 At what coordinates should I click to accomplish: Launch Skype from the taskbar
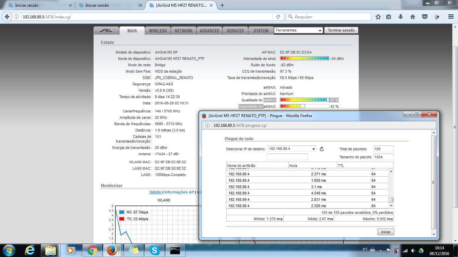click(x=154, y=250)
